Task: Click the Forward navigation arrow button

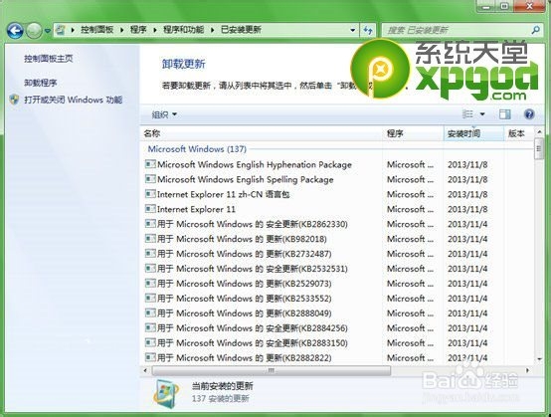Action: pyautogui.click(x=34, y=31)
